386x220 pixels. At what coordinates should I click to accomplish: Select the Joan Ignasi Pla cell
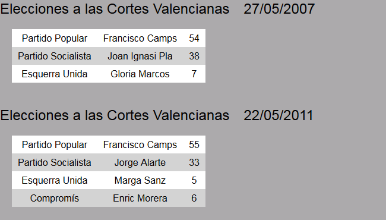click(140, 56)
